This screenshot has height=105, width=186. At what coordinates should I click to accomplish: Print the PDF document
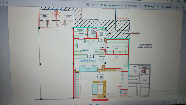click(178, 7)
